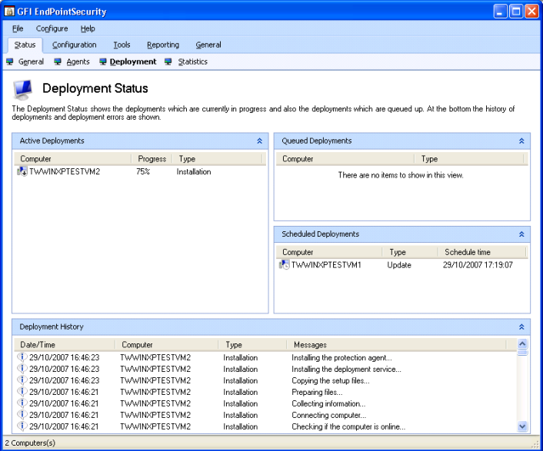
Task: Sort Deployment History by Type column
Action: [x=252, y=345]
